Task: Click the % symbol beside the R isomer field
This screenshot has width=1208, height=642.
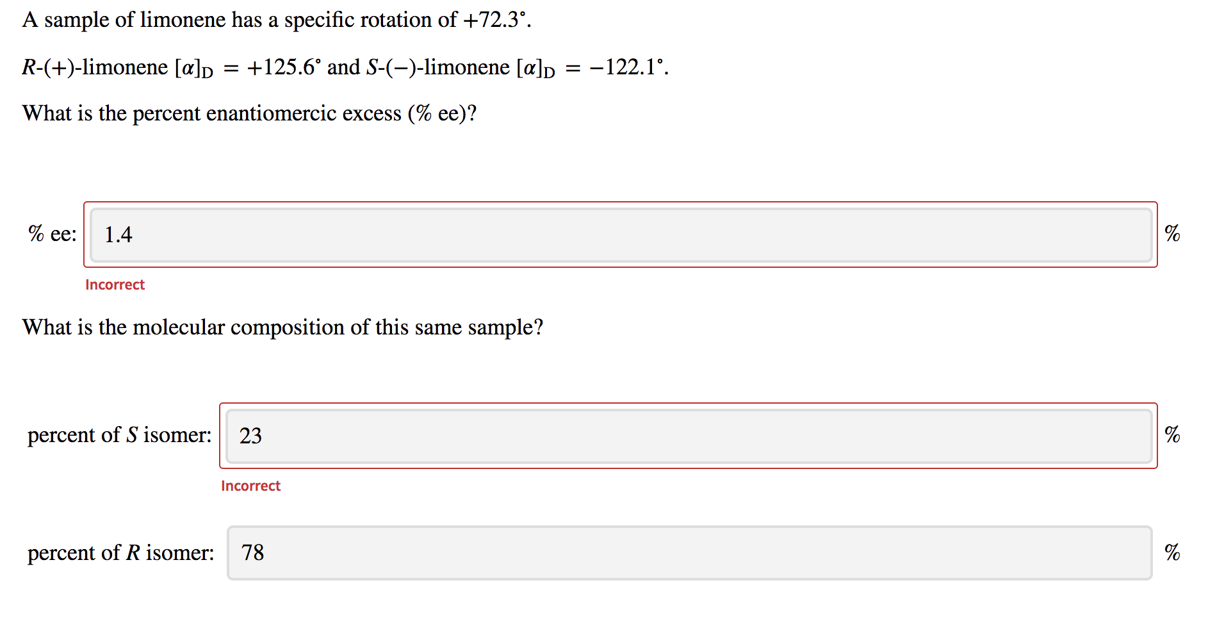Action: point(1173,553)
